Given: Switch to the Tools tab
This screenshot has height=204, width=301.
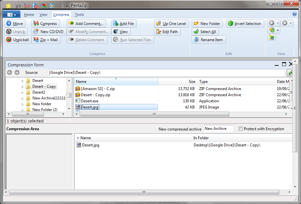Looking at the screenshot, I should pos(79,15).
